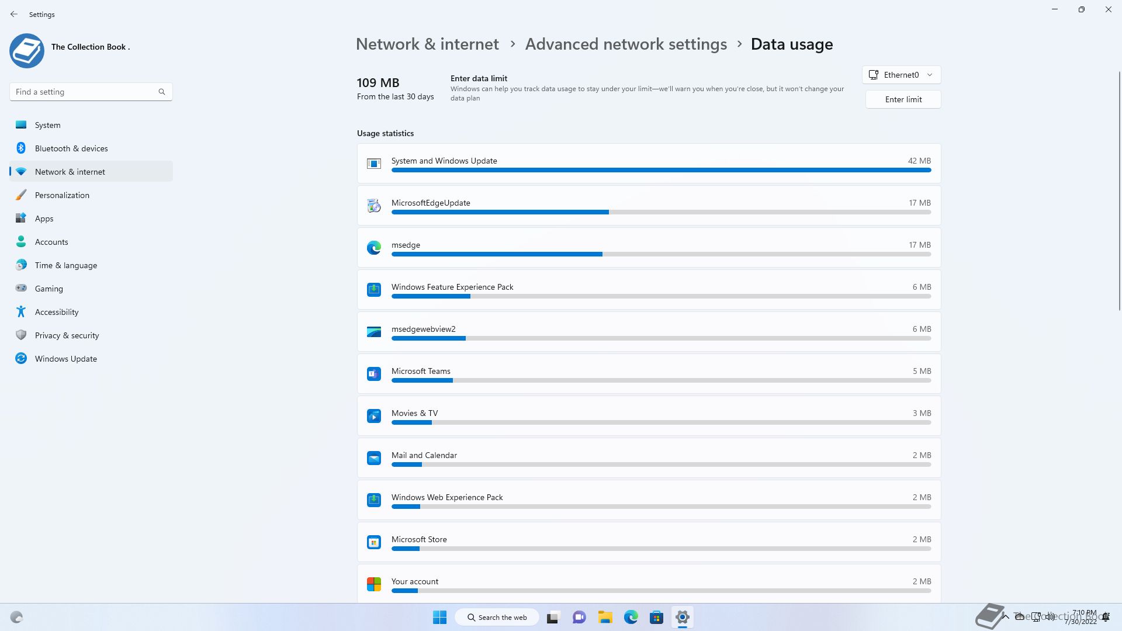Click the Enter data limit heading
Image resolution: width=1122 pixels, height=631 pixels.
pyautogui.click(x=479, y=78)
